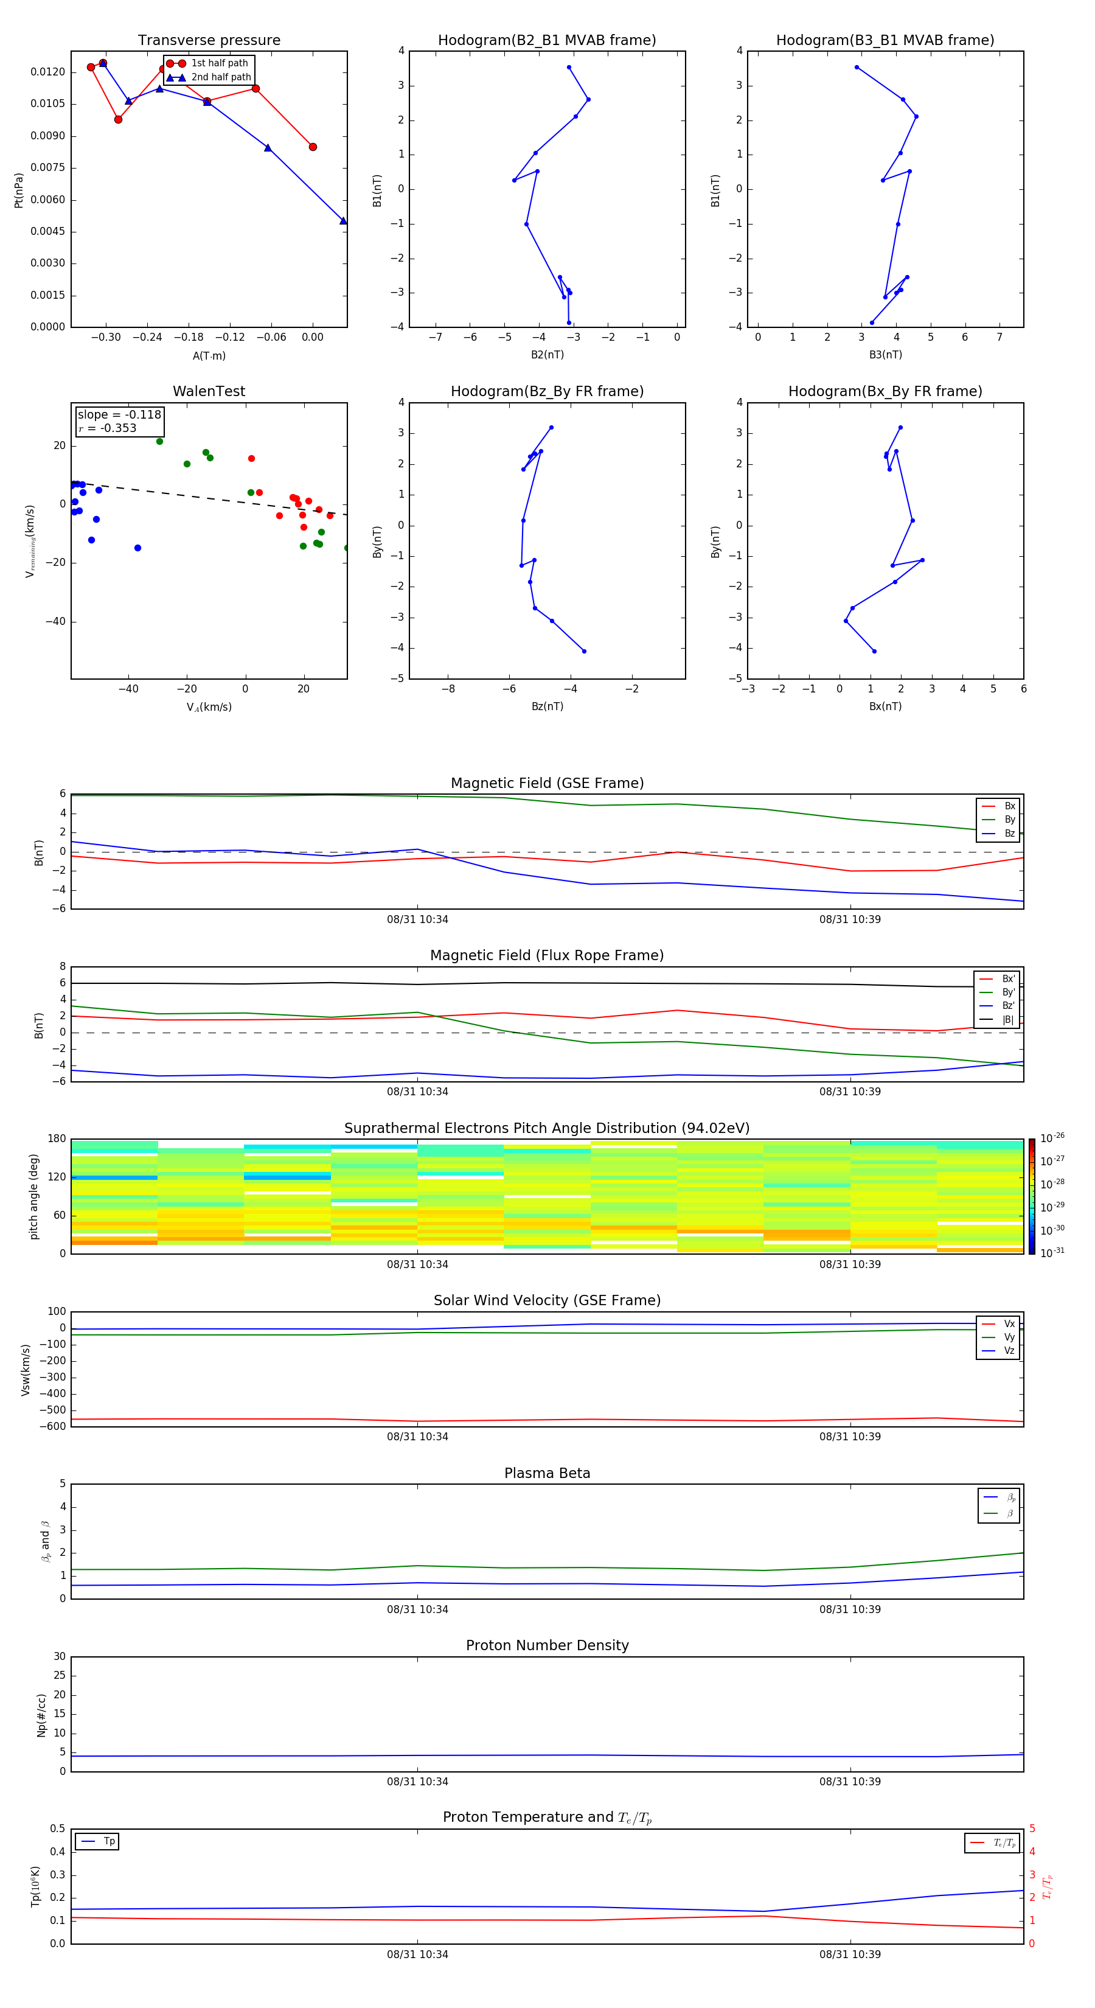This screenshot has height=2008, width=1095.
Task: Select Bz' in the Flux Rope legend
Action: 998,1006
